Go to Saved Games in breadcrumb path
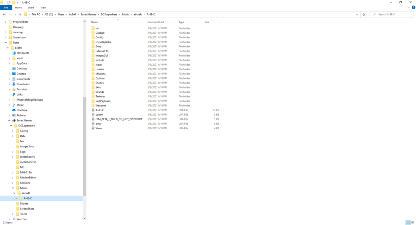416x225 pixels. coord(88,15)
